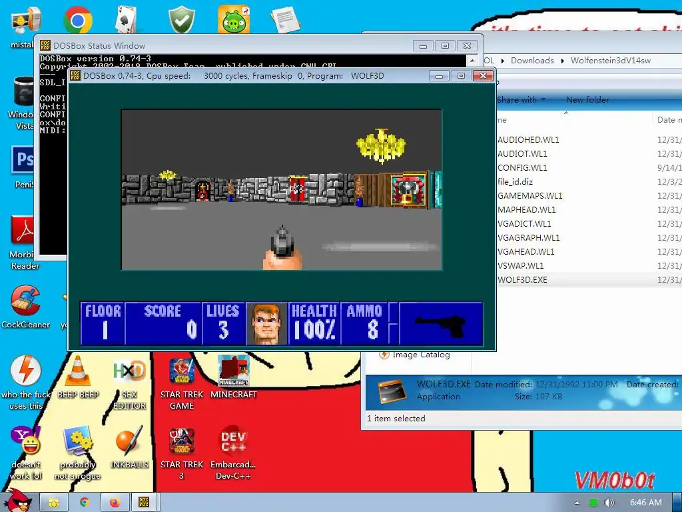Click the Angry Birds start button

17,501
